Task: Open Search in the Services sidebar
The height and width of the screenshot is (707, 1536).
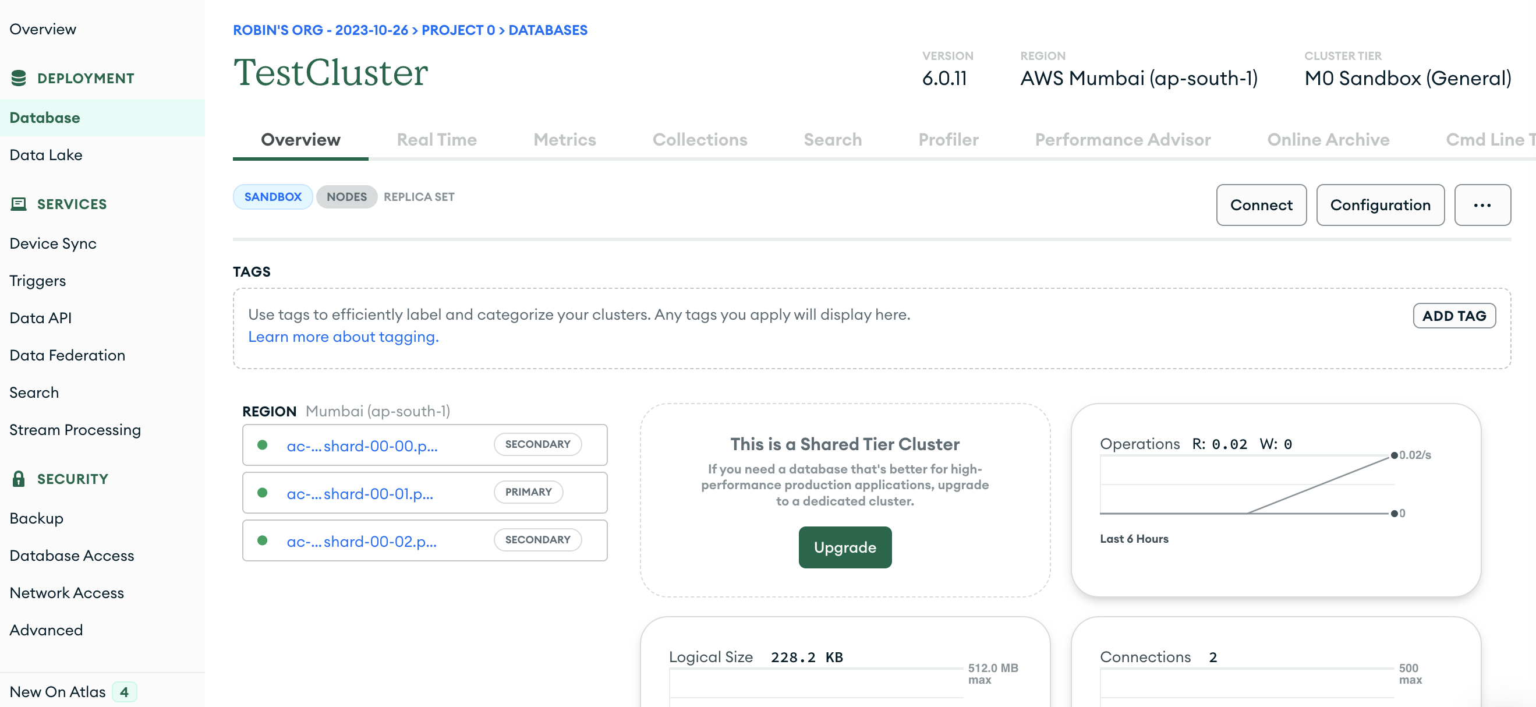Action: pyautogui.click(x=34, y=393)
